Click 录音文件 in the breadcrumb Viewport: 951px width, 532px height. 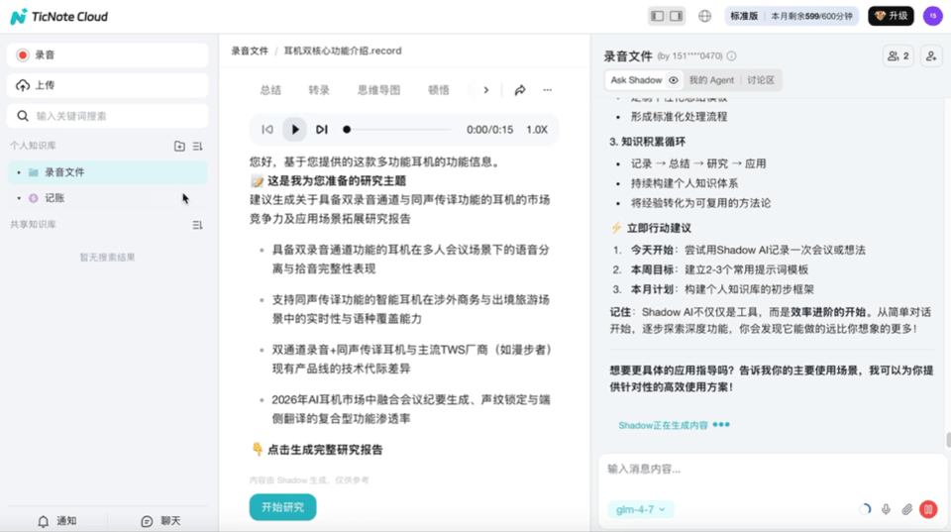[250, 51]
